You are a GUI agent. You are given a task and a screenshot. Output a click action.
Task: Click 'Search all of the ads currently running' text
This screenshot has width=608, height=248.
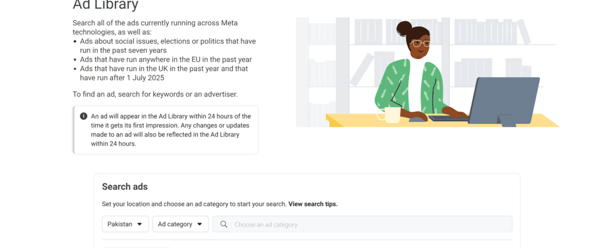tap(155, 27)
